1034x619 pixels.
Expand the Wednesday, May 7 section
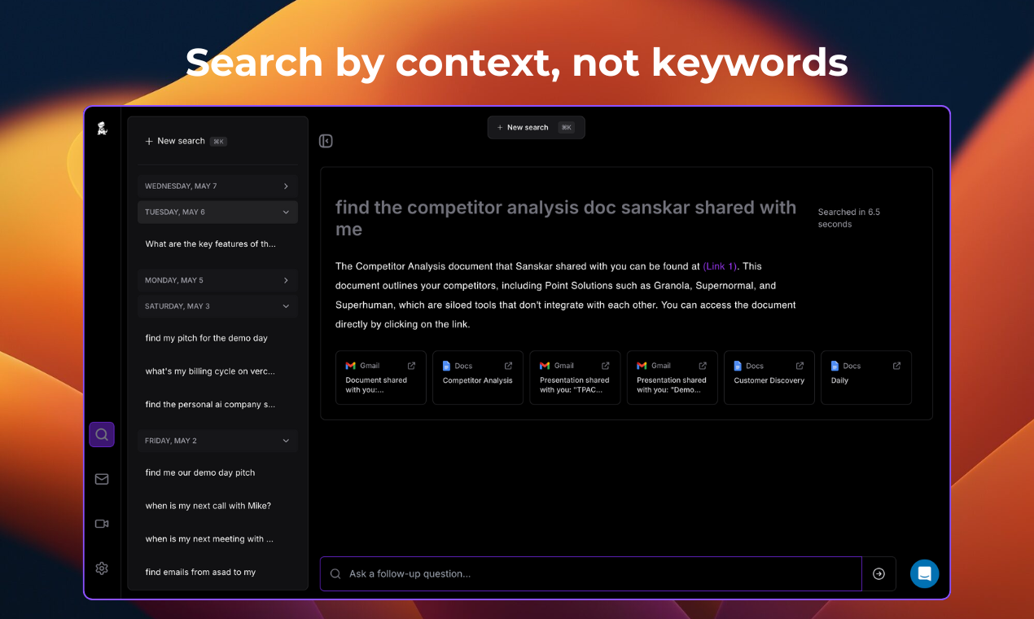pos(217,186)
